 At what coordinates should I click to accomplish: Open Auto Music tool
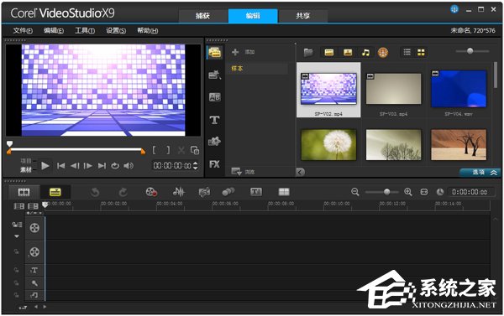204,192
